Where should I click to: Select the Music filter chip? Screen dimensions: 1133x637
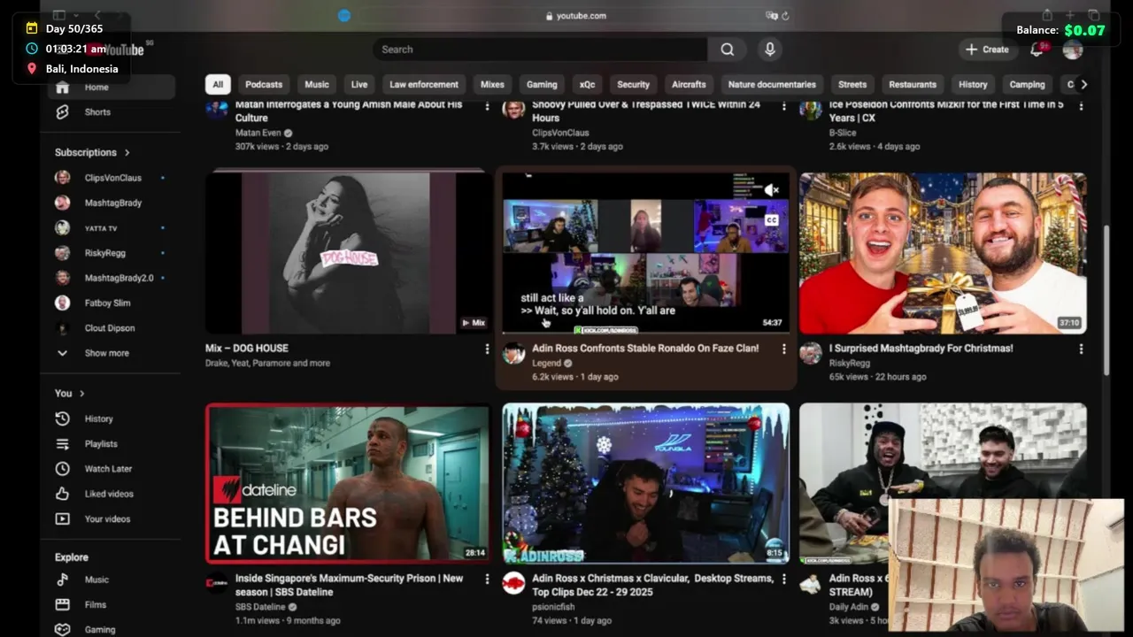pyautogui.click(x=317, y=85)
